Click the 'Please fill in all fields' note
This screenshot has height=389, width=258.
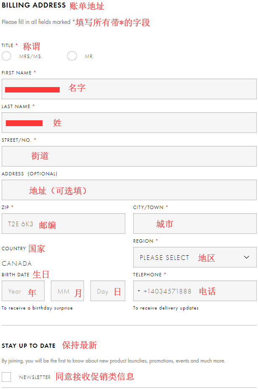(38, 22)
